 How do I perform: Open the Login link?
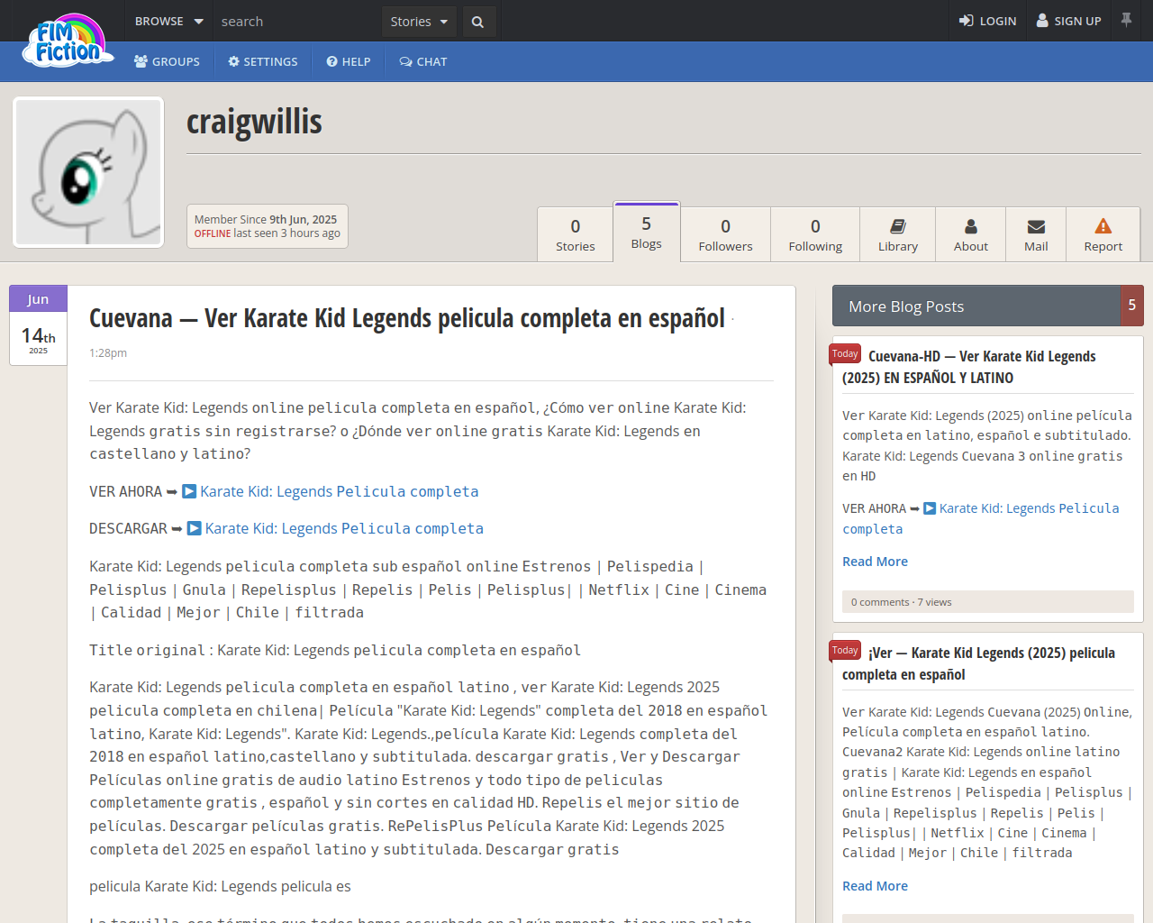987,21
